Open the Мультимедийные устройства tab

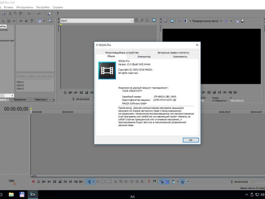click(x=122, y=52)
